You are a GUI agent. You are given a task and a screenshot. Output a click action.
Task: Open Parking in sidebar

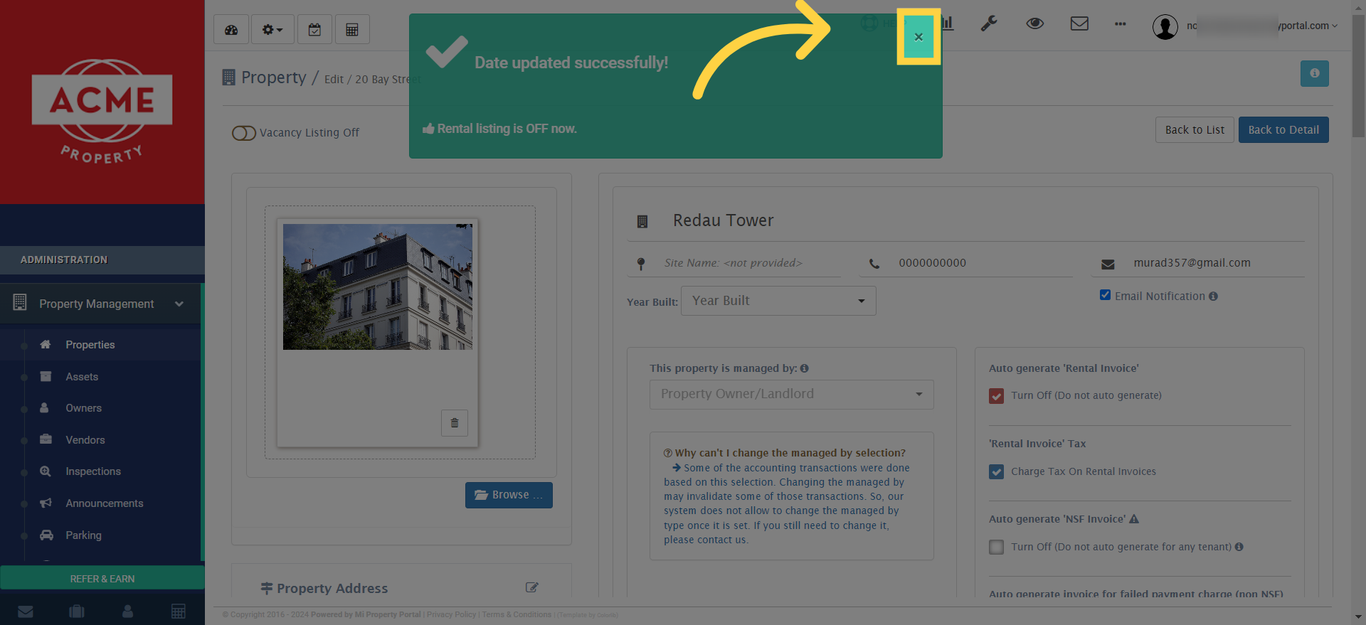tap(83, 535)
